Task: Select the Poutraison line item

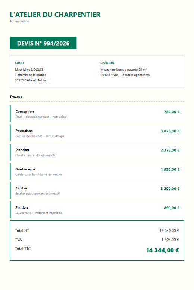Action: pyautogui.click(x=97, y=133)
